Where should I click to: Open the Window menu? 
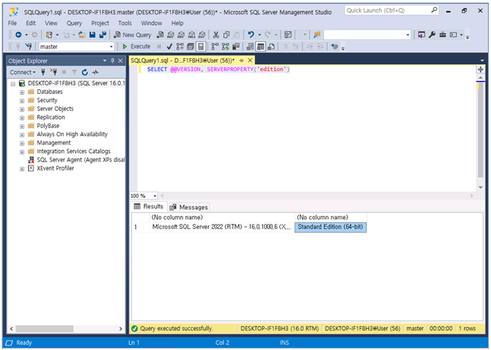pos(151,23)
